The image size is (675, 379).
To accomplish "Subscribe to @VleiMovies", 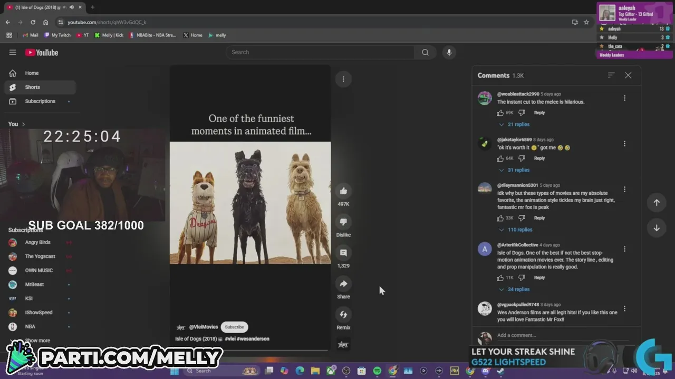I will click(x=234, y=327).
